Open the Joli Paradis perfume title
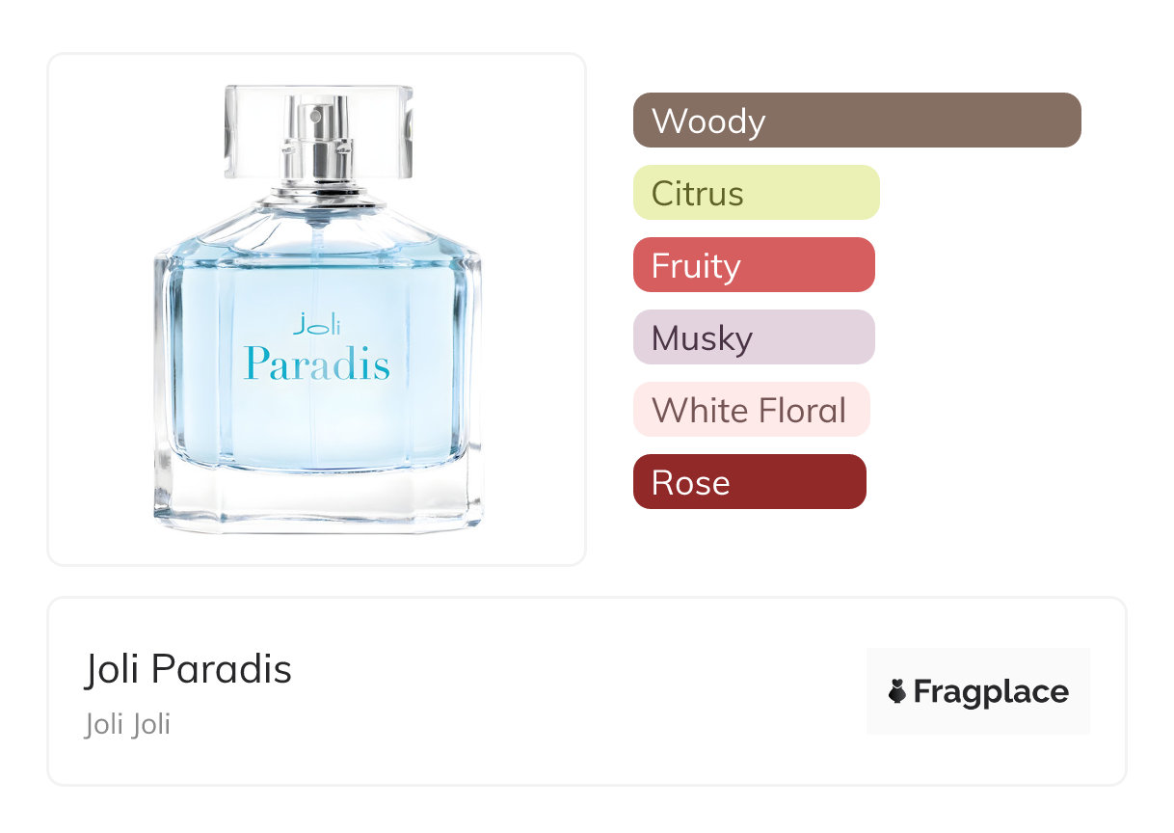This screenshot has height=833, width=1174. coord(189,669)
